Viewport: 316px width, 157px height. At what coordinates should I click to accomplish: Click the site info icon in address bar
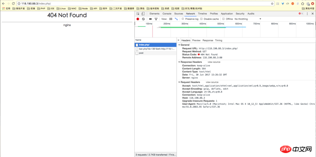19,4
